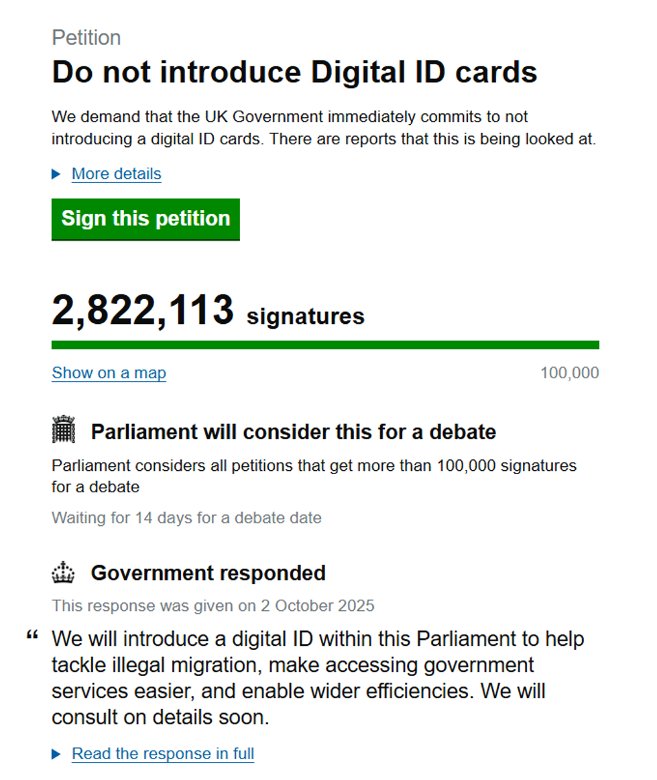Image resolution: width=657 pixels, height=780 pixels.
Task: Click Read the response in full link
Action: 163,754
